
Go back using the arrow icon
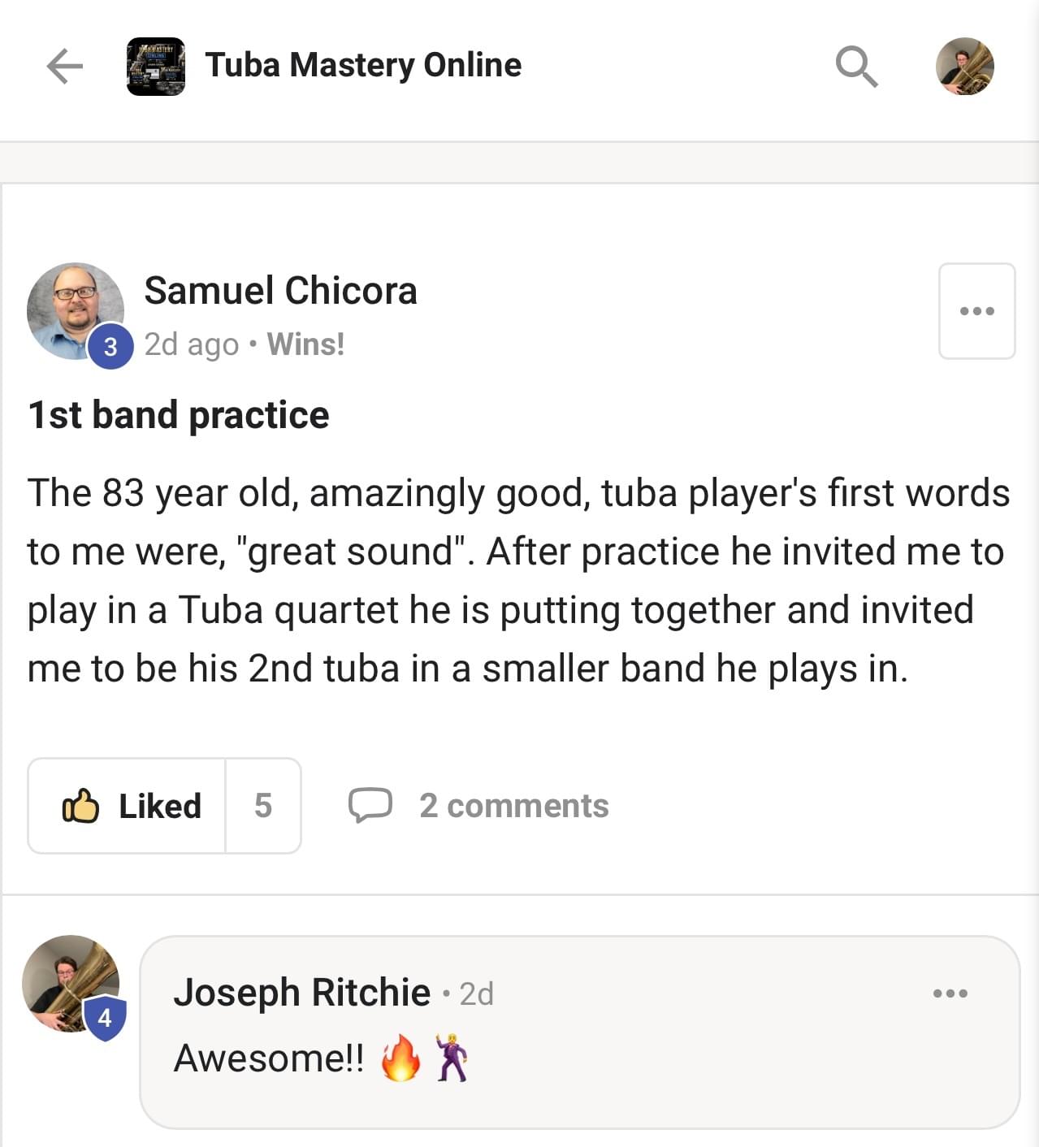(x=65, y=66)
